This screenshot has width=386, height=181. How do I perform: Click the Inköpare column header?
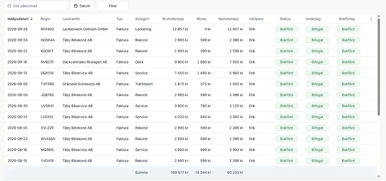[256, 19]
